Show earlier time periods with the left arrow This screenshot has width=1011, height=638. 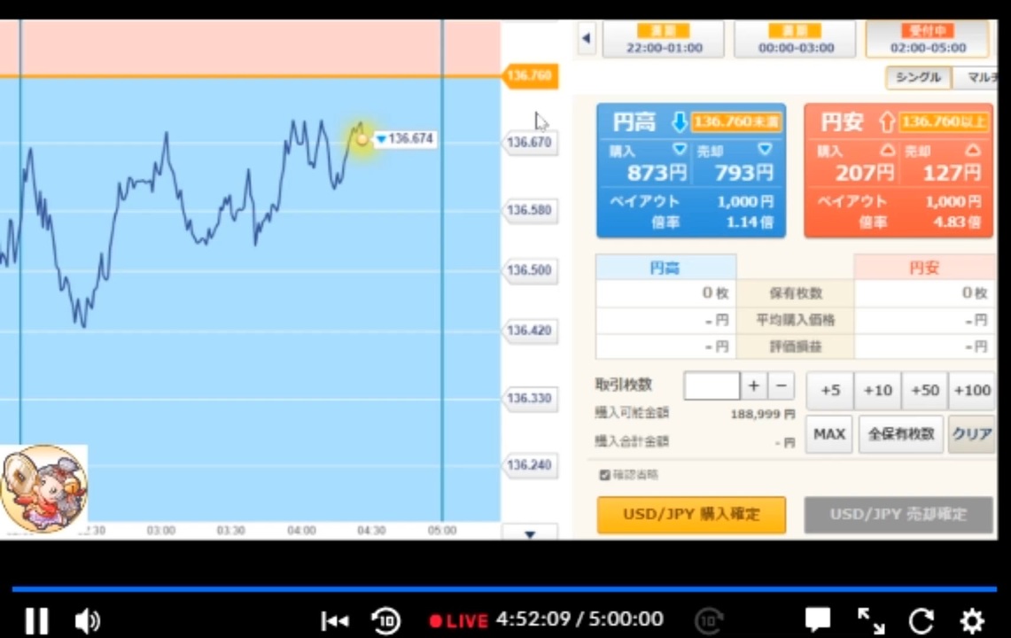coord(586,38)
